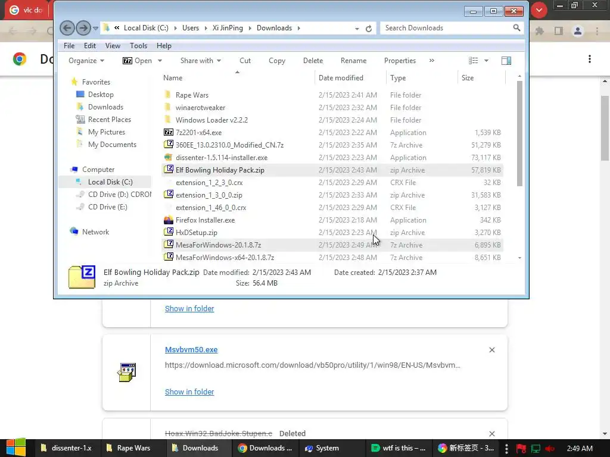Image resolution: width=610 pixels, height=457 pixels.
Task: Open the Tools menu
Action: point(138,45)
